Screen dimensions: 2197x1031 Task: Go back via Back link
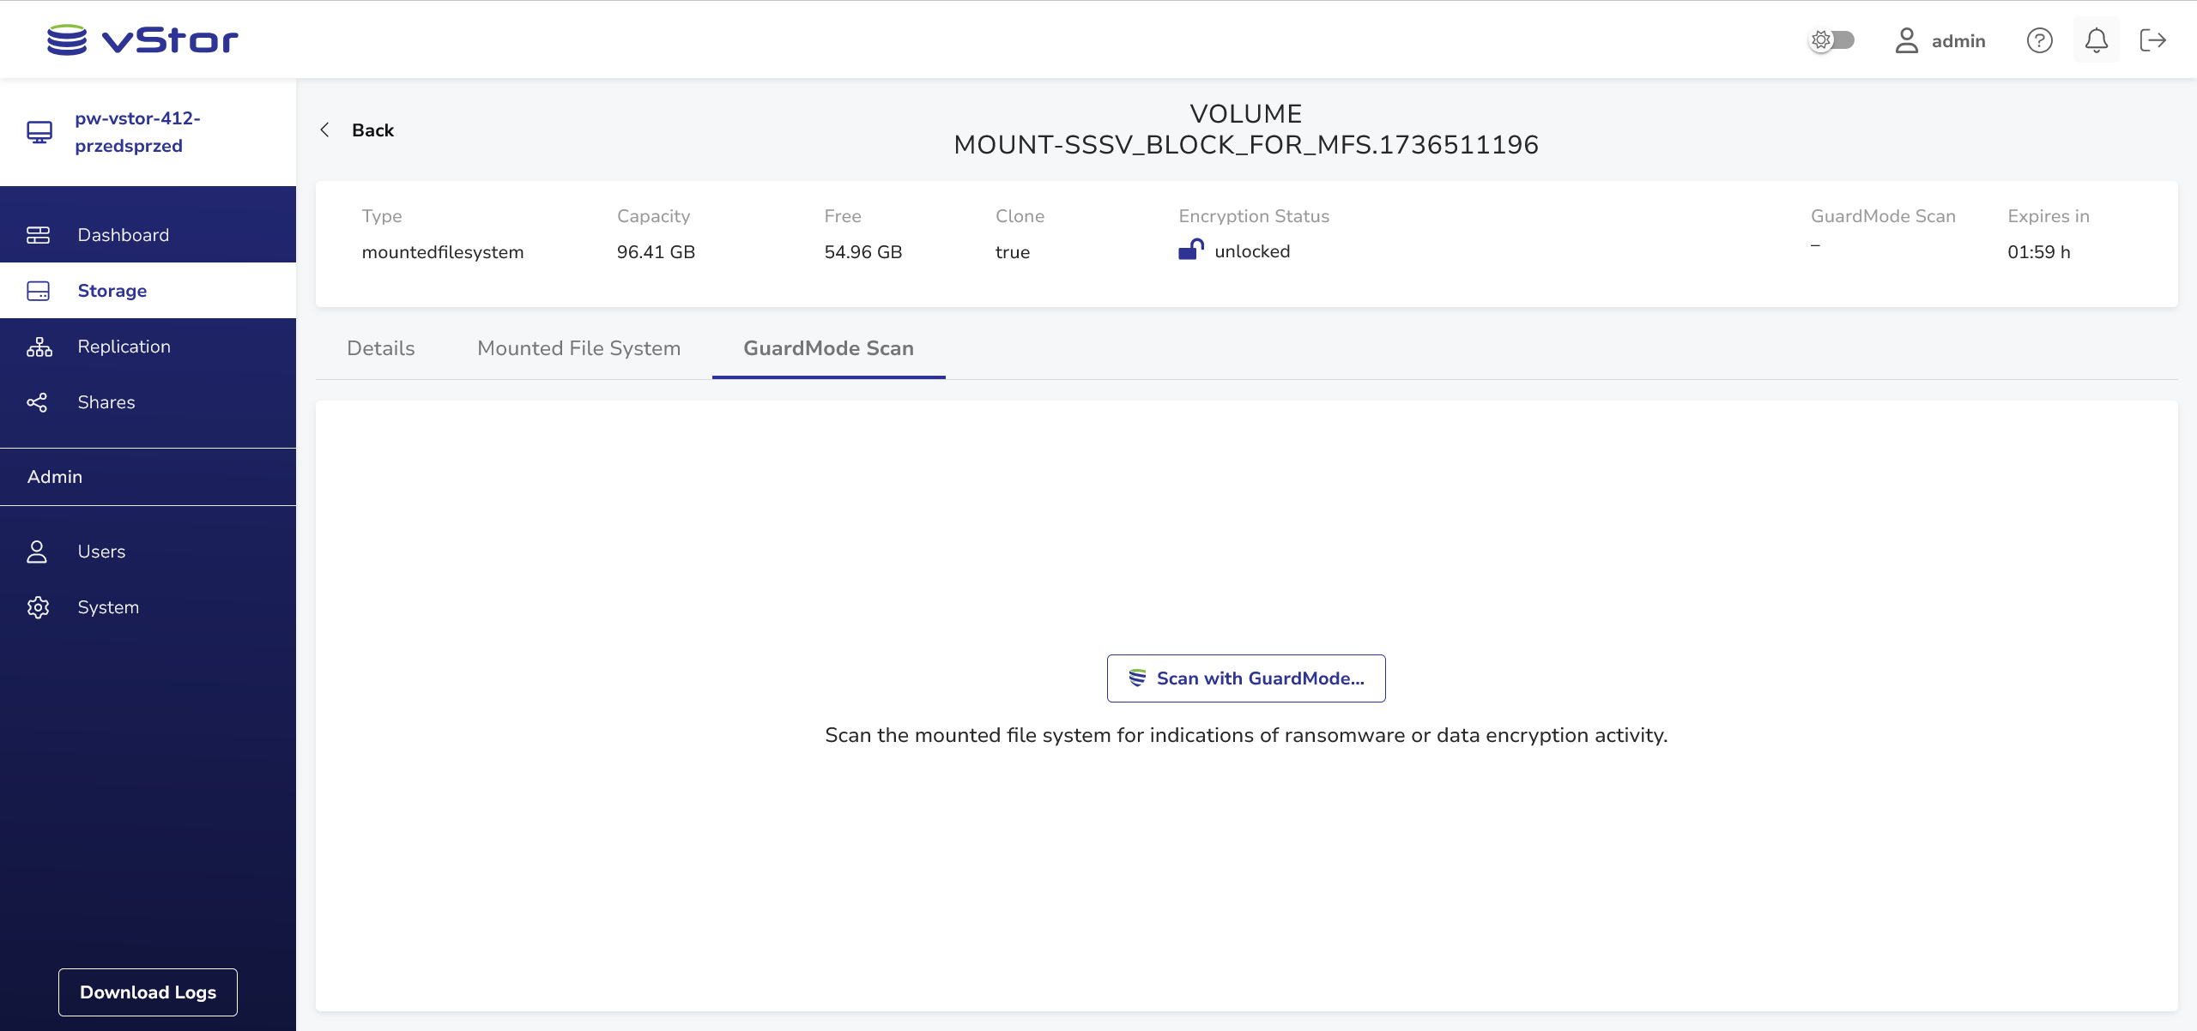(372, 130)
